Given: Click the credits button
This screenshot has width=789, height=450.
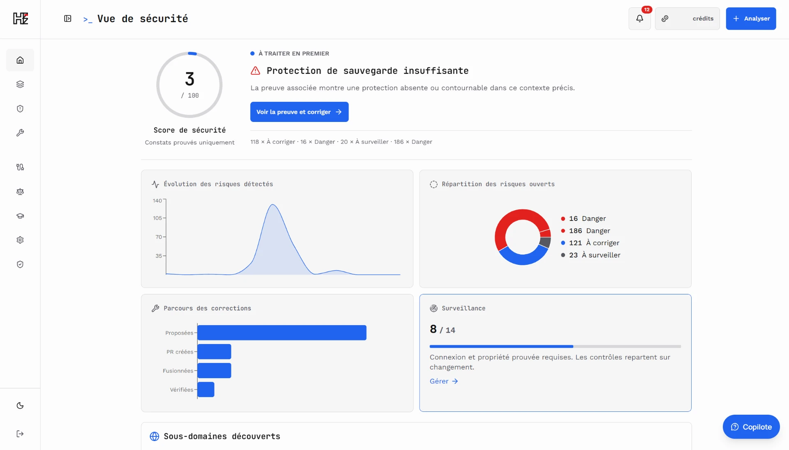Looking at the screenshot, I should pyautogui.click(x=687, y=18).
